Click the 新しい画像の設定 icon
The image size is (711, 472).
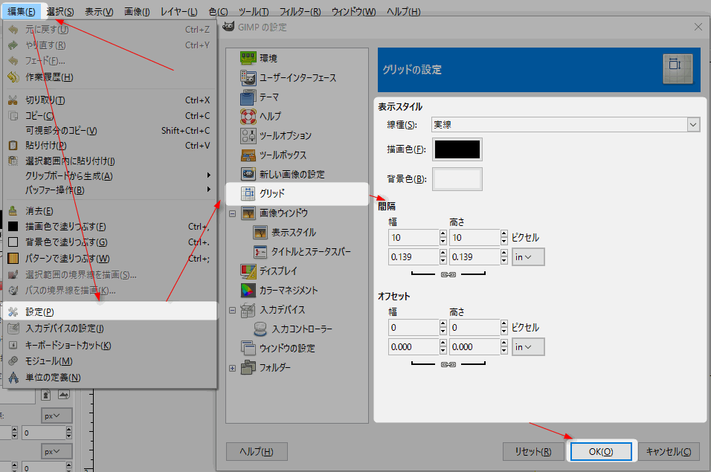coord(248,174)
